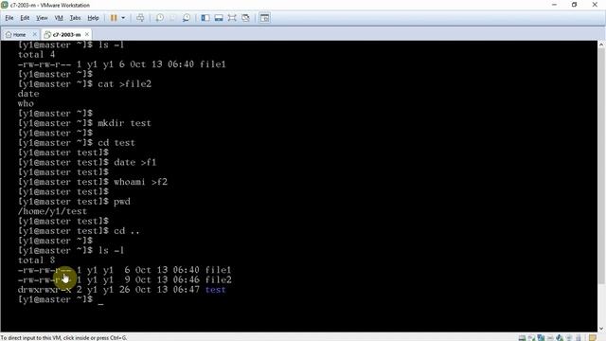Open the Tabs menu

click(76, 18)
